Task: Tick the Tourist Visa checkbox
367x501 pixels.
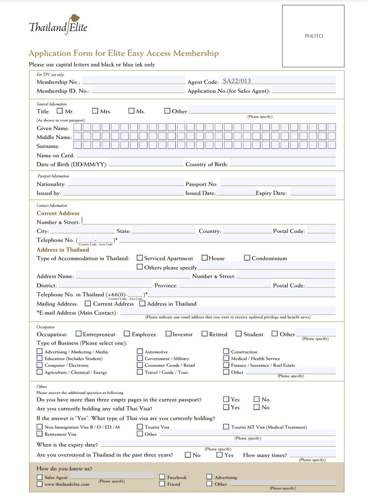Action: coord(140,427)
